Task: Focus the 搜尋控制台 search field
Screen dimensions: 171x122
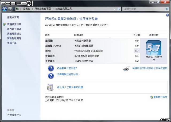Action: 144,9
